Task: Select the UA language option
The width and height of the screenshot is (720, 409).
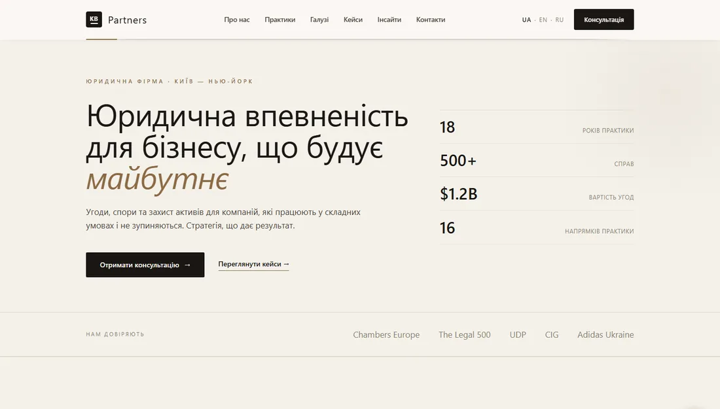Action: (526, 20)
